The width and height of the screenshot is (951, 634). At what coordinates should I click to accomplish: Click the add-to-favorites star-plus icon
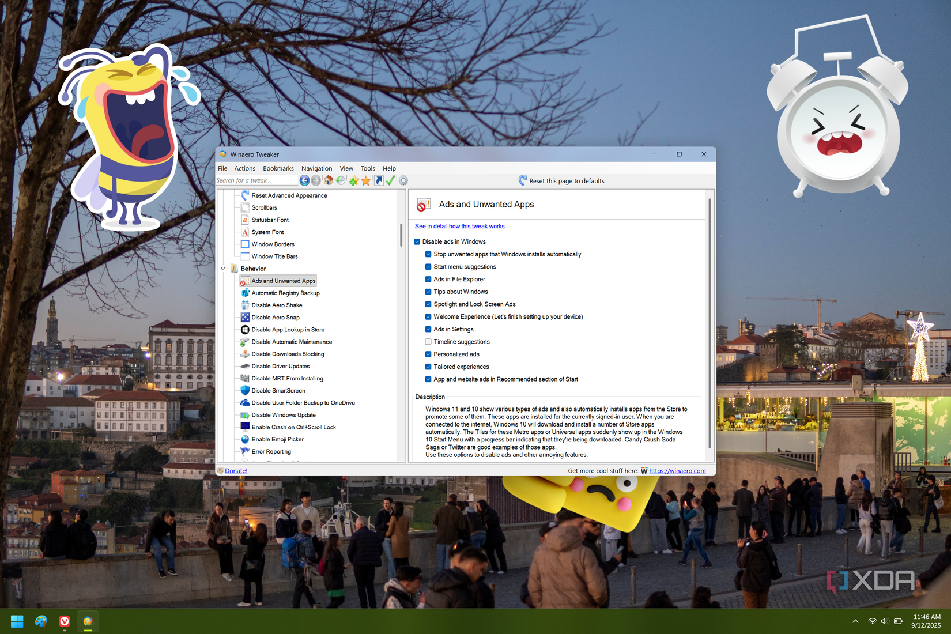point(354,180)
